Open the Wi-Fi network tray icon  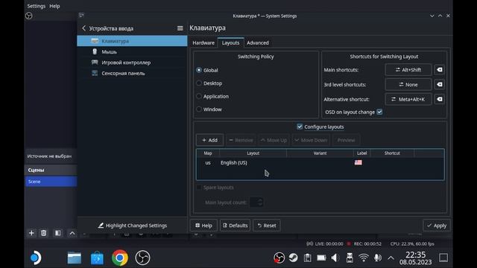point(364,258)
